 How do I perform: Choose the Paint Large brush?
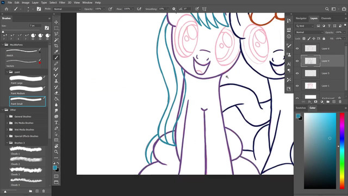[x=27, y=79]
